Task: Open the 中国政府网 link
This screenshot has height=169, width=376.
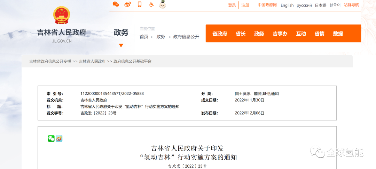Action: pyautogui.click(x=267, y=5)
